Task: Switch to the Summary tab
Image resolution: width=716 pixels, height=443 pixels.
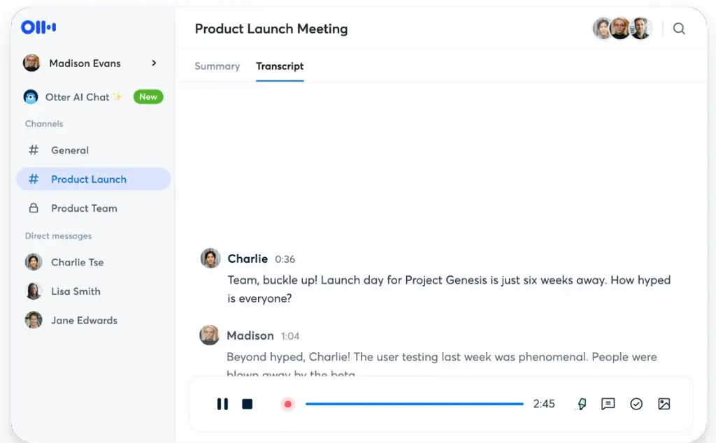Action: pos(217,66)
